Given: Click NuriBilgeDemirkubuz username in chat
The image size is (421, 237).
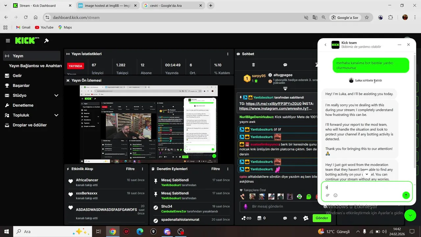Looking at the screenshot, I should [256, 117].
